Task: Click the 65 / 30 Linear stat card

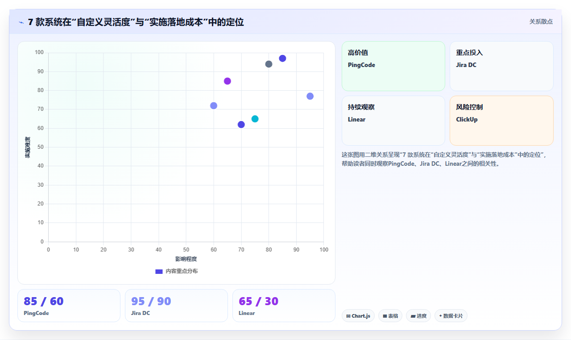Action: (x=284, y=306)
